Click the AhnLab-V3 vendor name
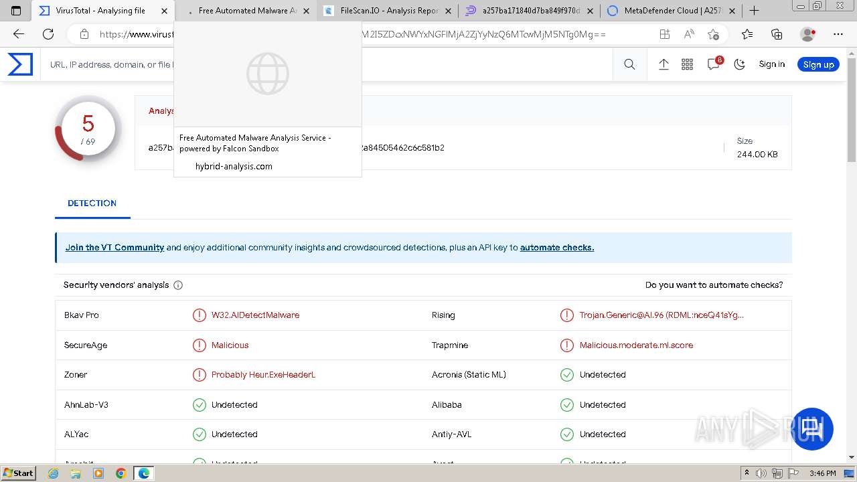The height and width of the screenshot is (482, 857). [86, 404]
